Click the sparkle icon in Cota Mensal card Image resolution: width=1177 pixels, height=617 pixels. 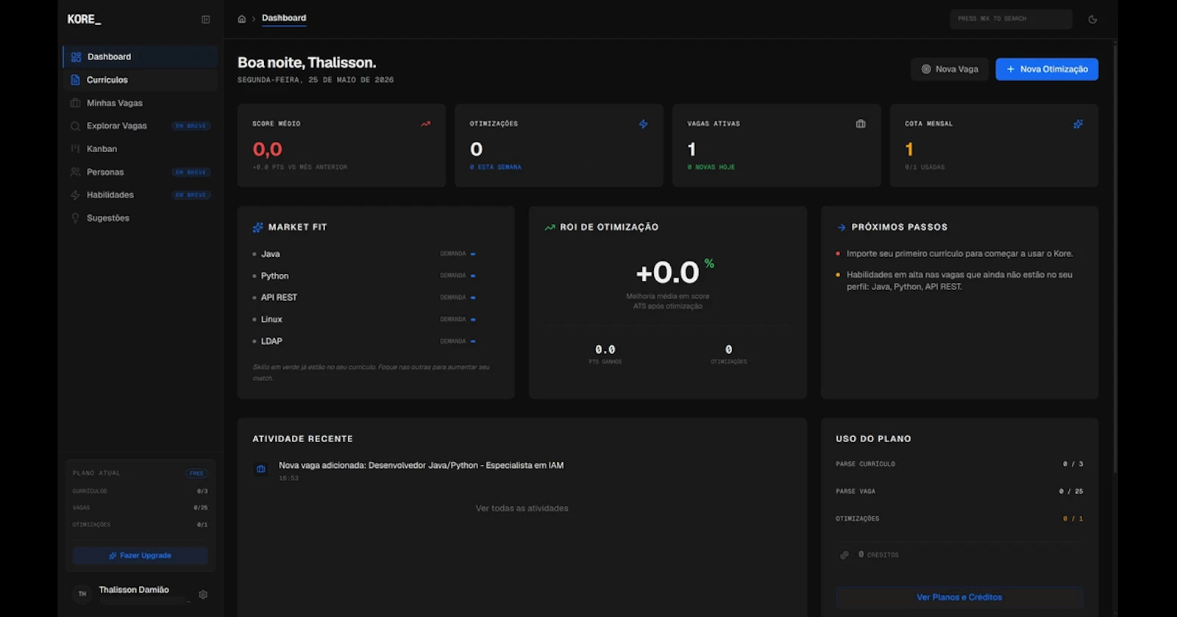(x=1078, y=124)
